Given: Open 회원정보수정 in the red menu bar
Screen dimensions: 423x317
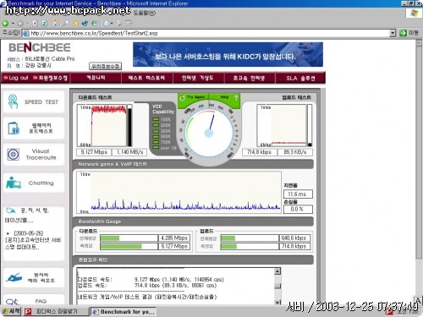Looking at the screenshot, I should pos(50,78).
